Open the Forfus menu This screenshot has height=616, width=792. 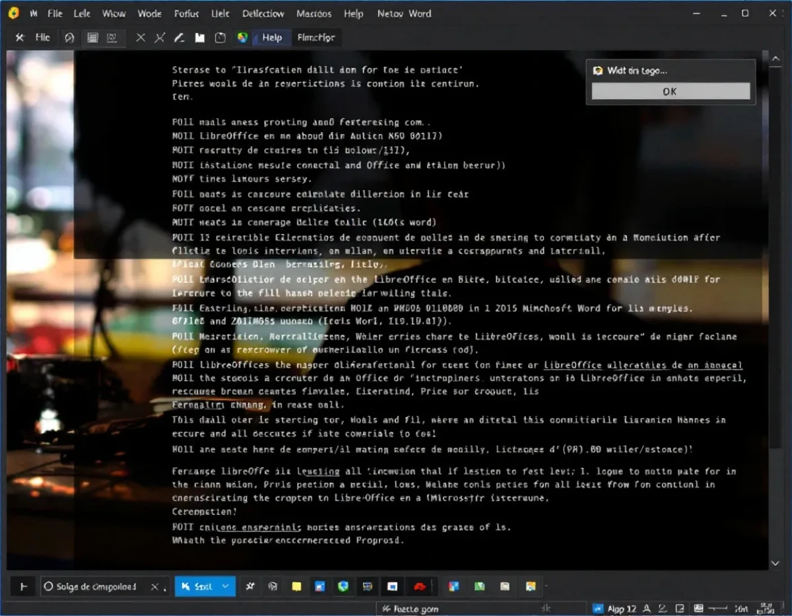(186, 13)
